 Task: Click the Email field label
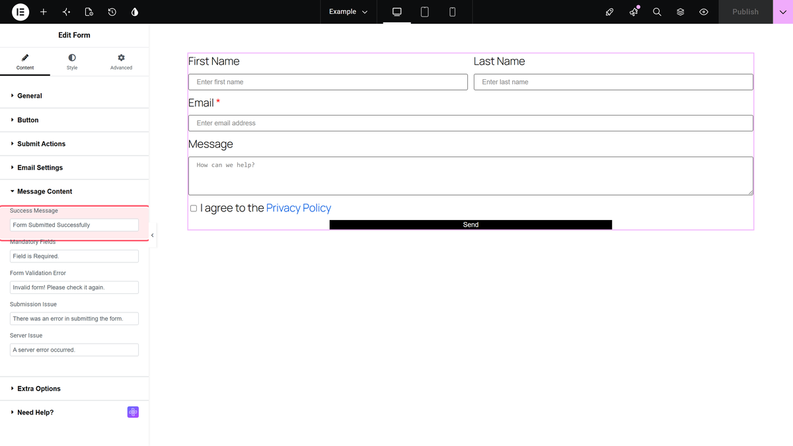201,103
